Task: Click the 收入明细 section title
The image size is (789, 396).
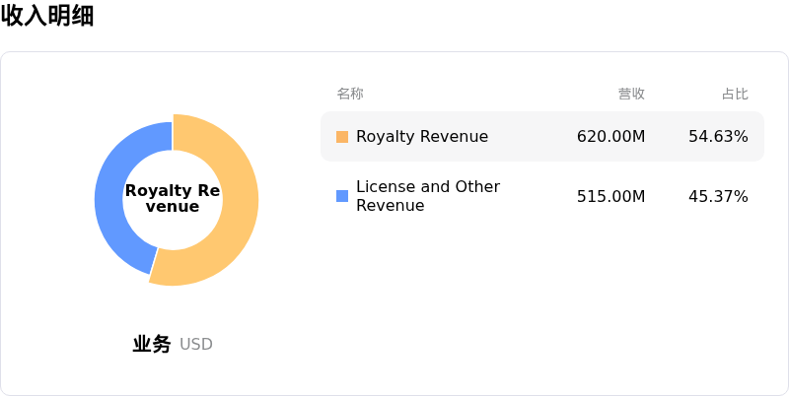Action: [47, 16]
